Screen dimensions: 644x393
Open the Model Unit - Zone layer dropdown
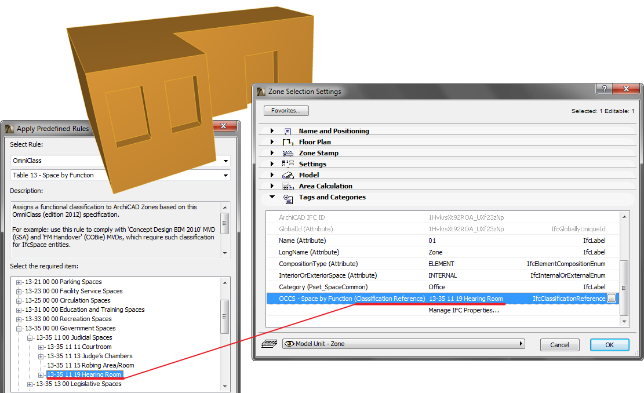(x=403, y=344)
